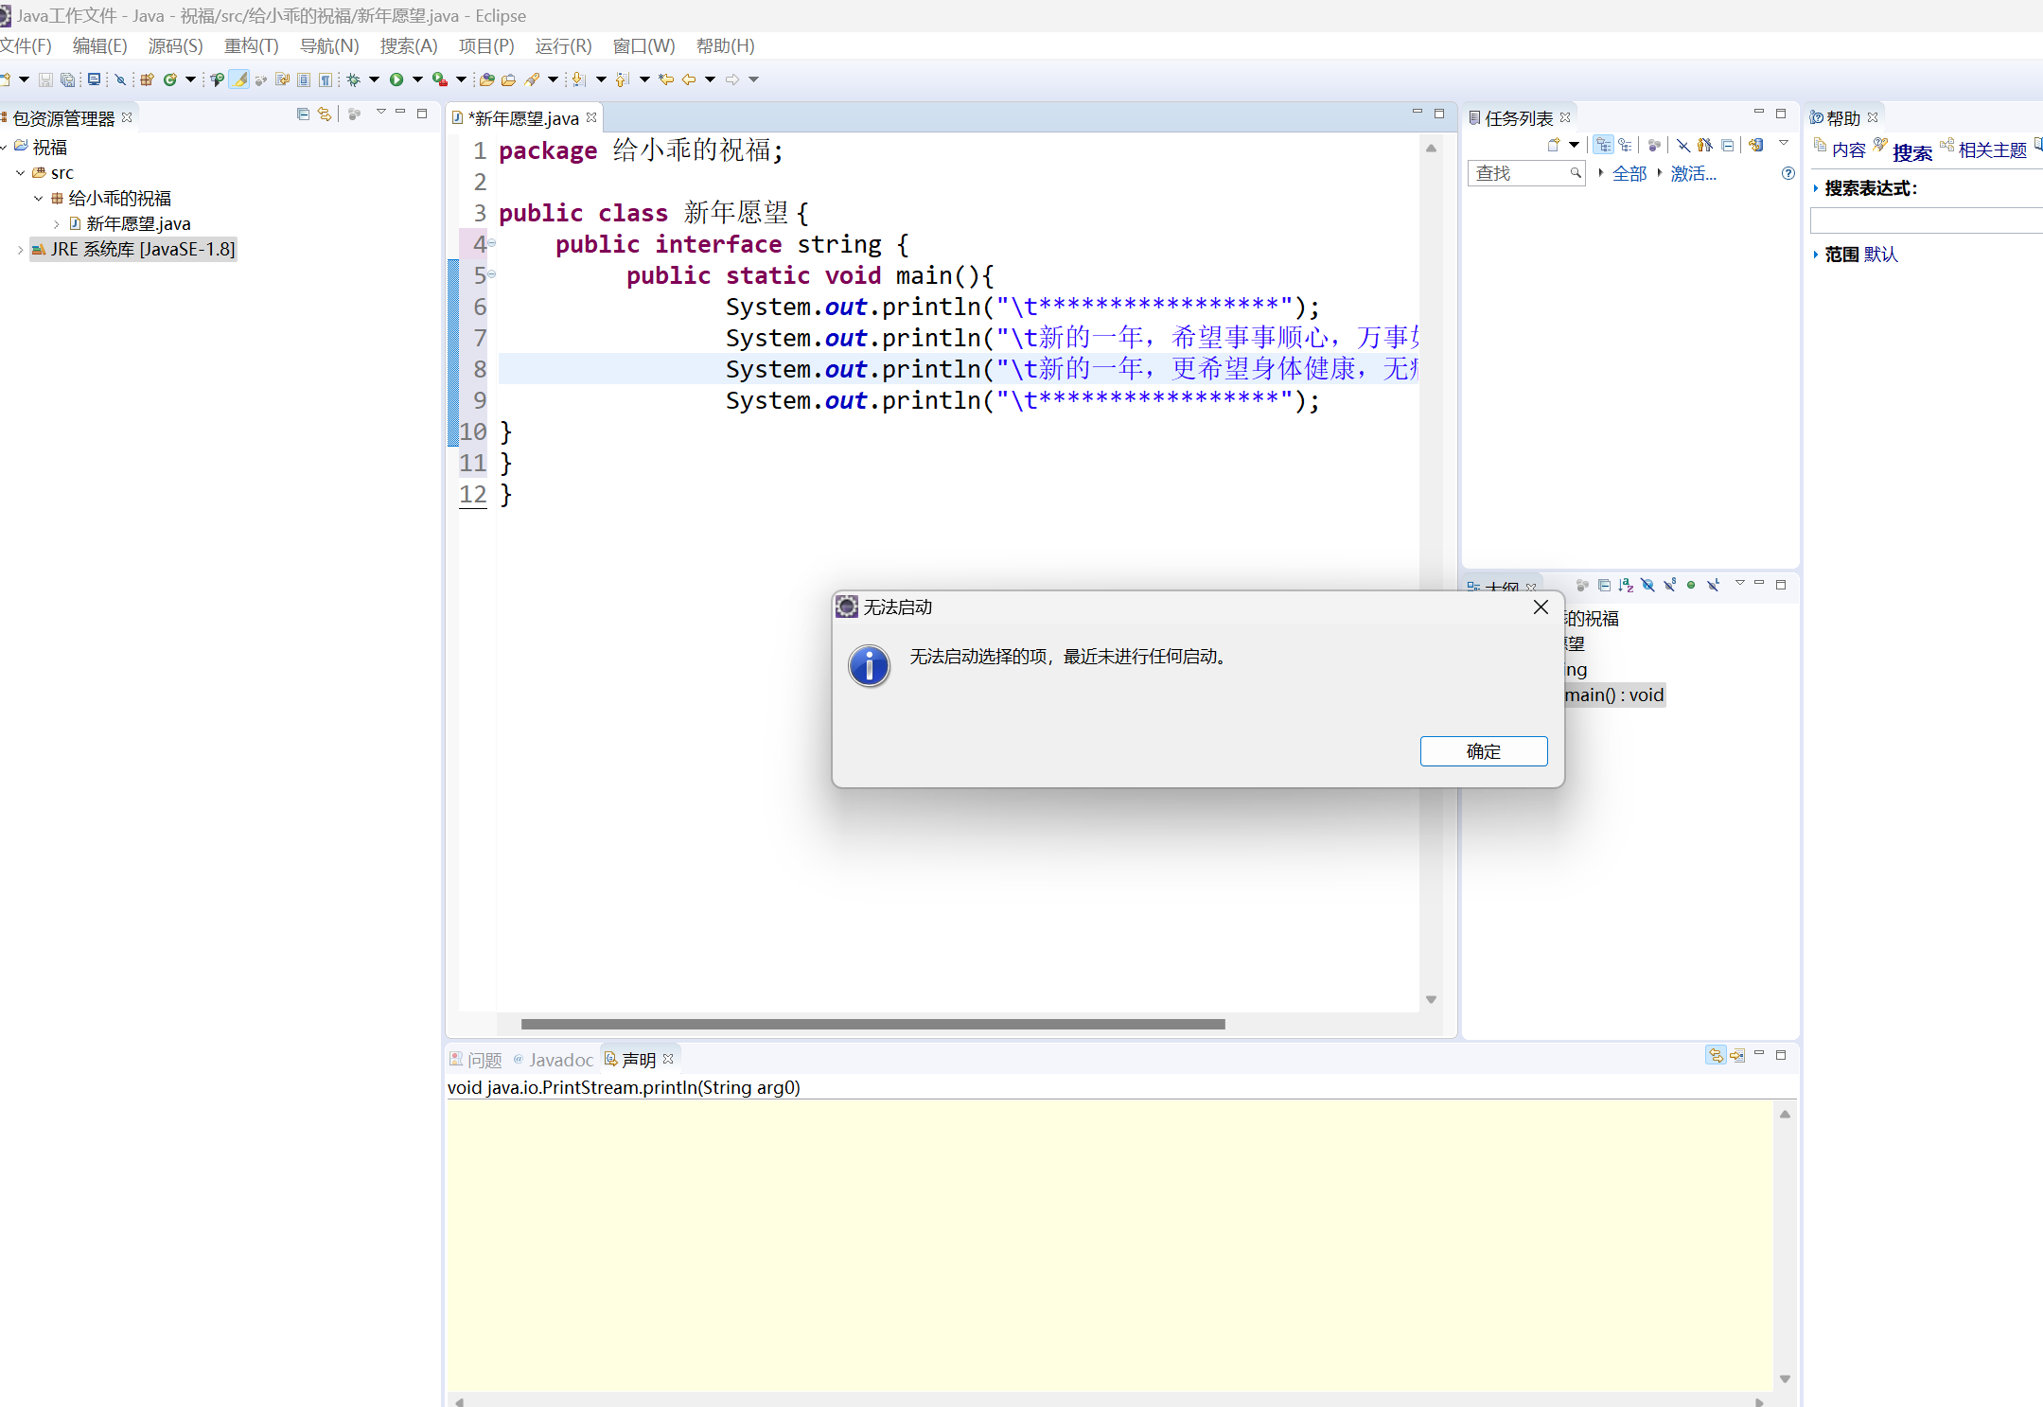
Task: Switch to the 问题 tab
Action: coord(476,1060)
